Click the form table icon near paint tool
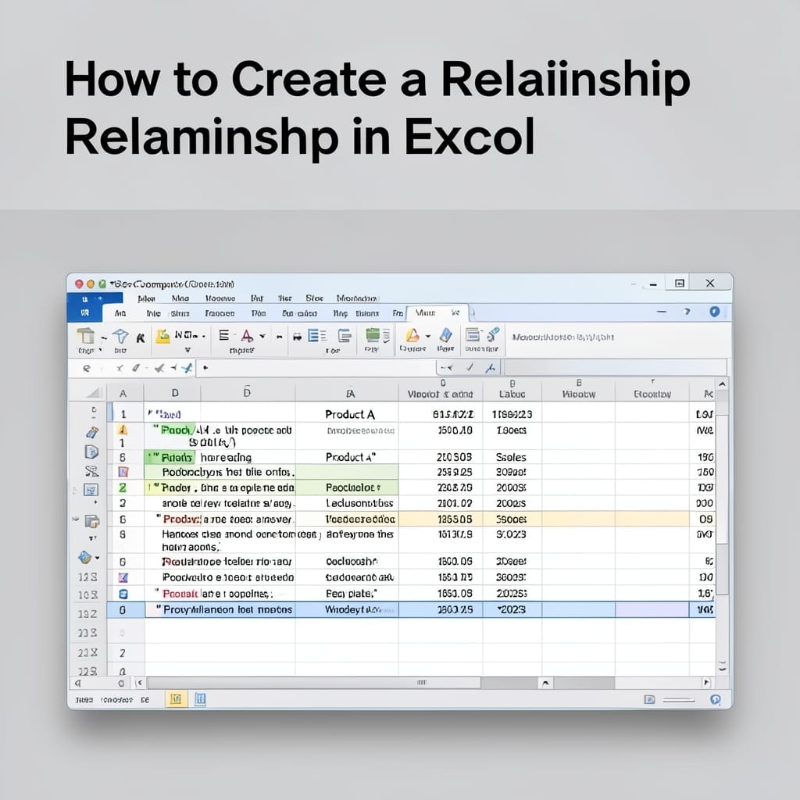Image resolution: width=800 pixels, height=800 pixels. pyautogui.click(x=473, y=334)
